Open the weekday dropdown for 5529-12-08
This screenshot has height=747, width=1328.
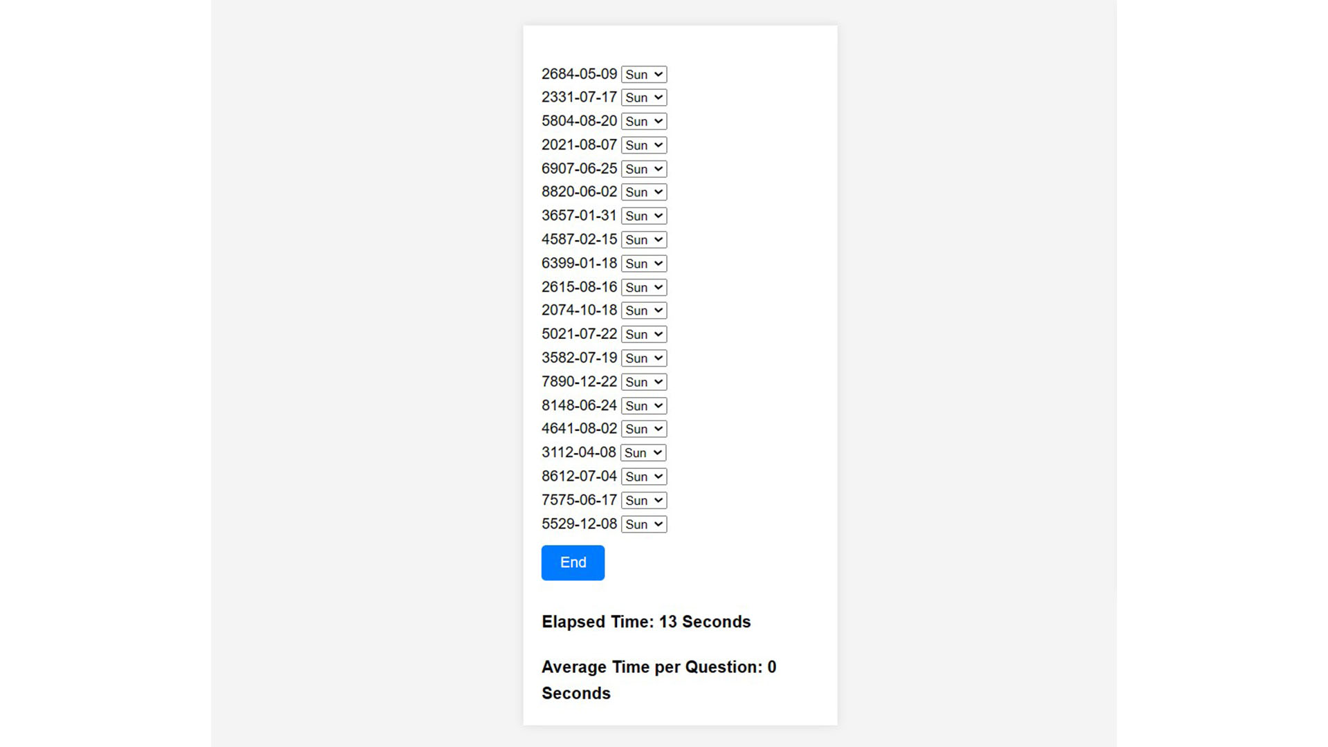point(643,524)
